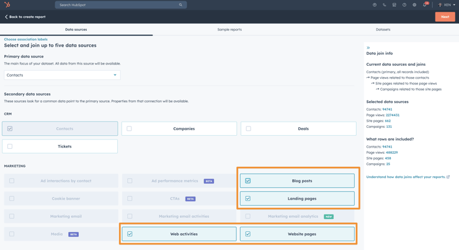
Task: Switch to the Sample reports tab
Action: (229, 30)
